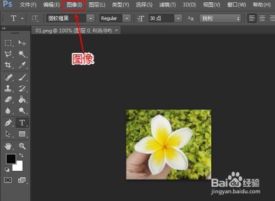Select the Path Selection tool
This screenshot has height=201, width=275.
coord(8,134)
